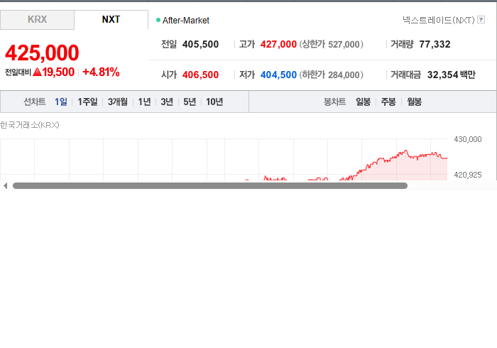This screenshot has width=497, height=348.
Task: Select the 3년 line chart period
Action: (x=167, y=102)
